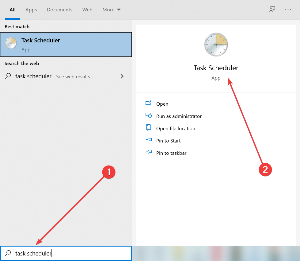Screen dimensions: 300x261
Task: Focus the task scheduler search box
Action: pyautogui.click(x=66, y=253)
